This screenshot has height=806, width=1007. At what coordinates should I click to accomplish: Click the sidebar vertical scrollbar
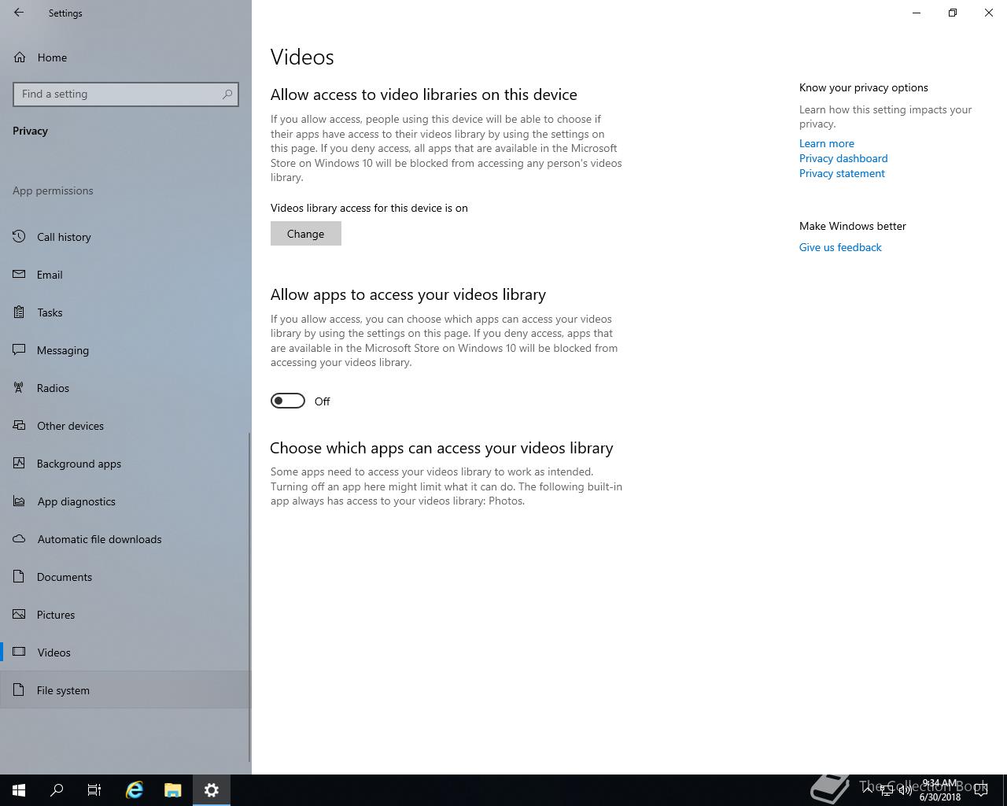[x=249, y=597]
